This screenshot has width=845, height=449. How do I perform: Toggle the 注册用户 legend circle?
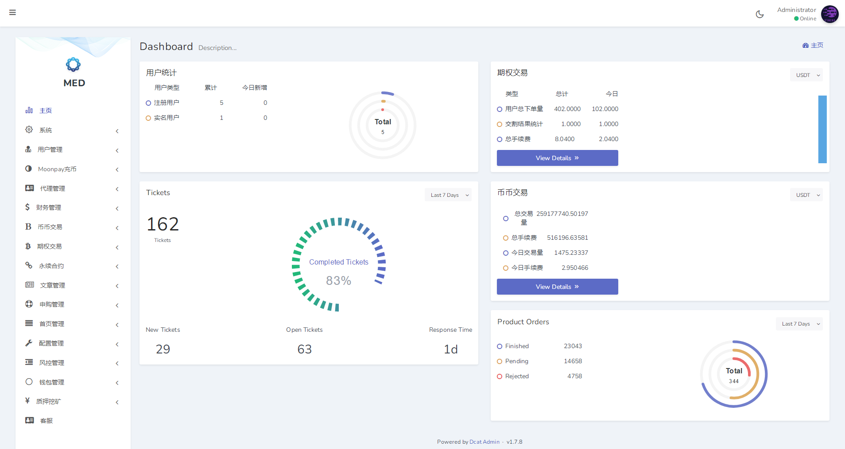tap(148, 103)
